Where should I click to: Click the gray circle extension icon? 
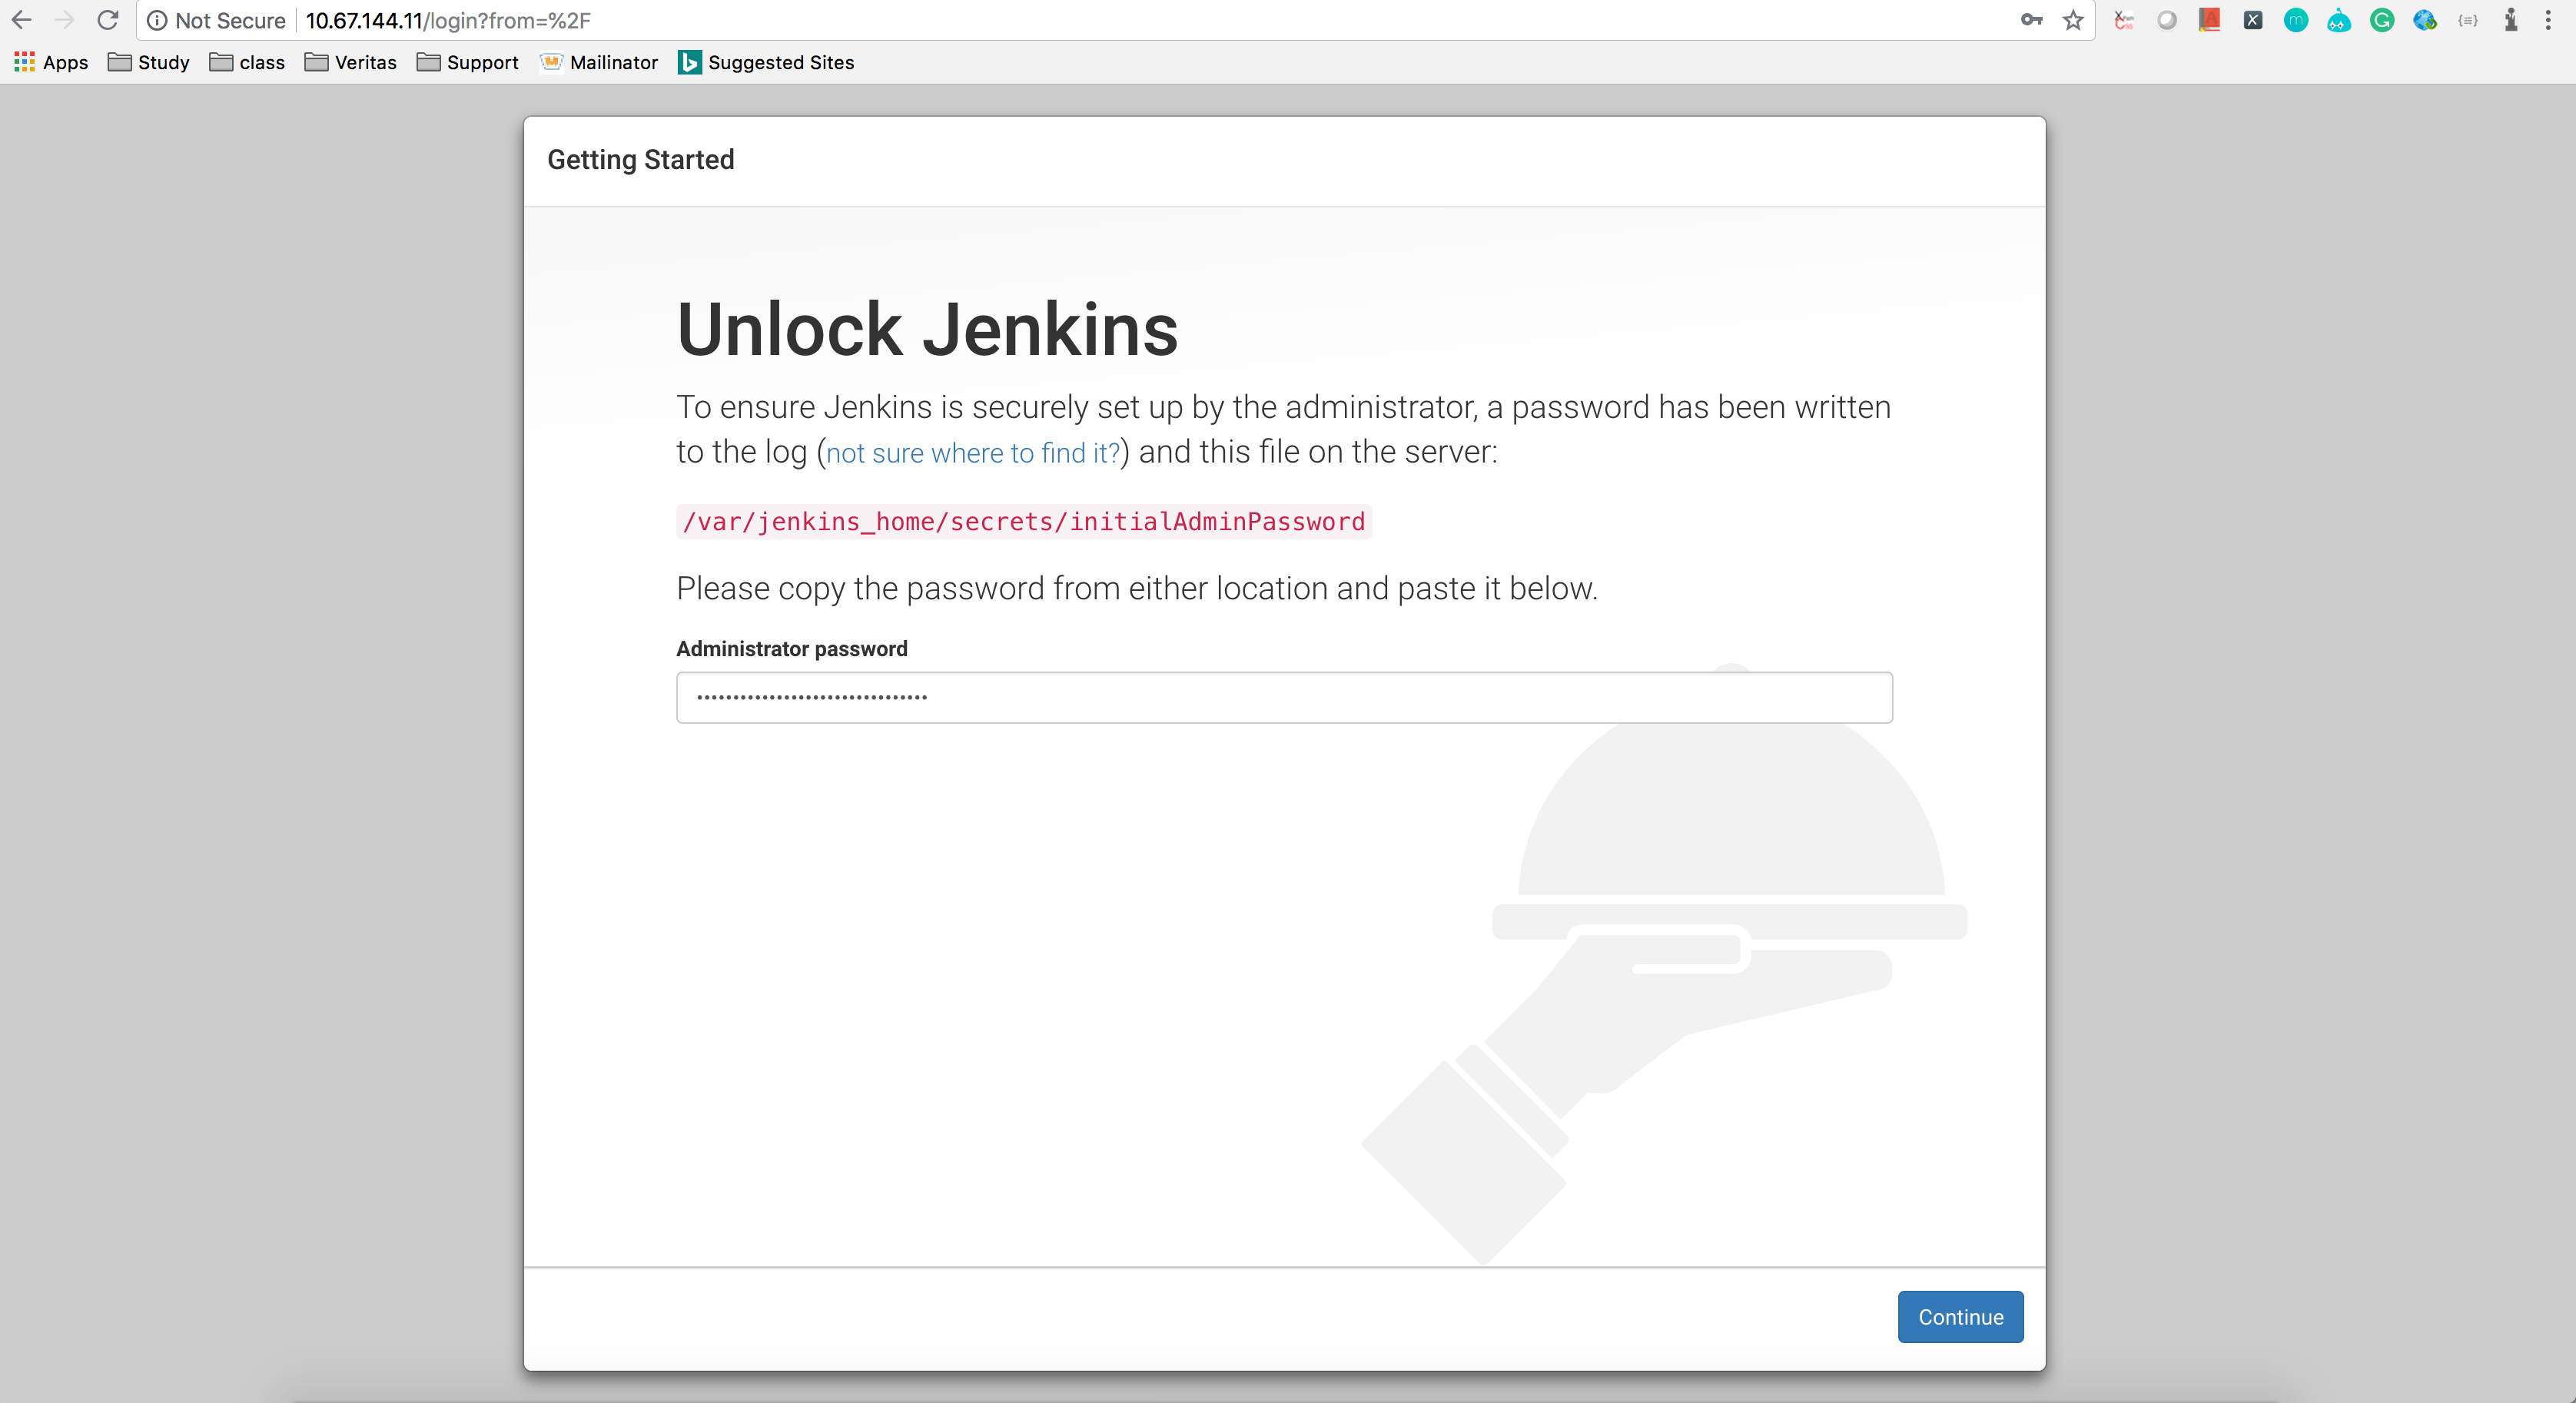2166,20
